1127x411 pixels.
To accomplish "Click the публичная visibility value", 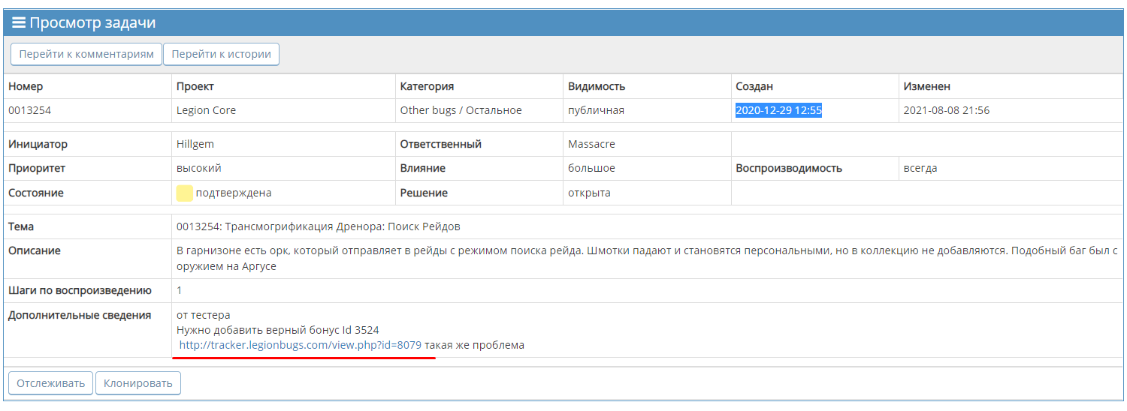I will pos(596,110).
